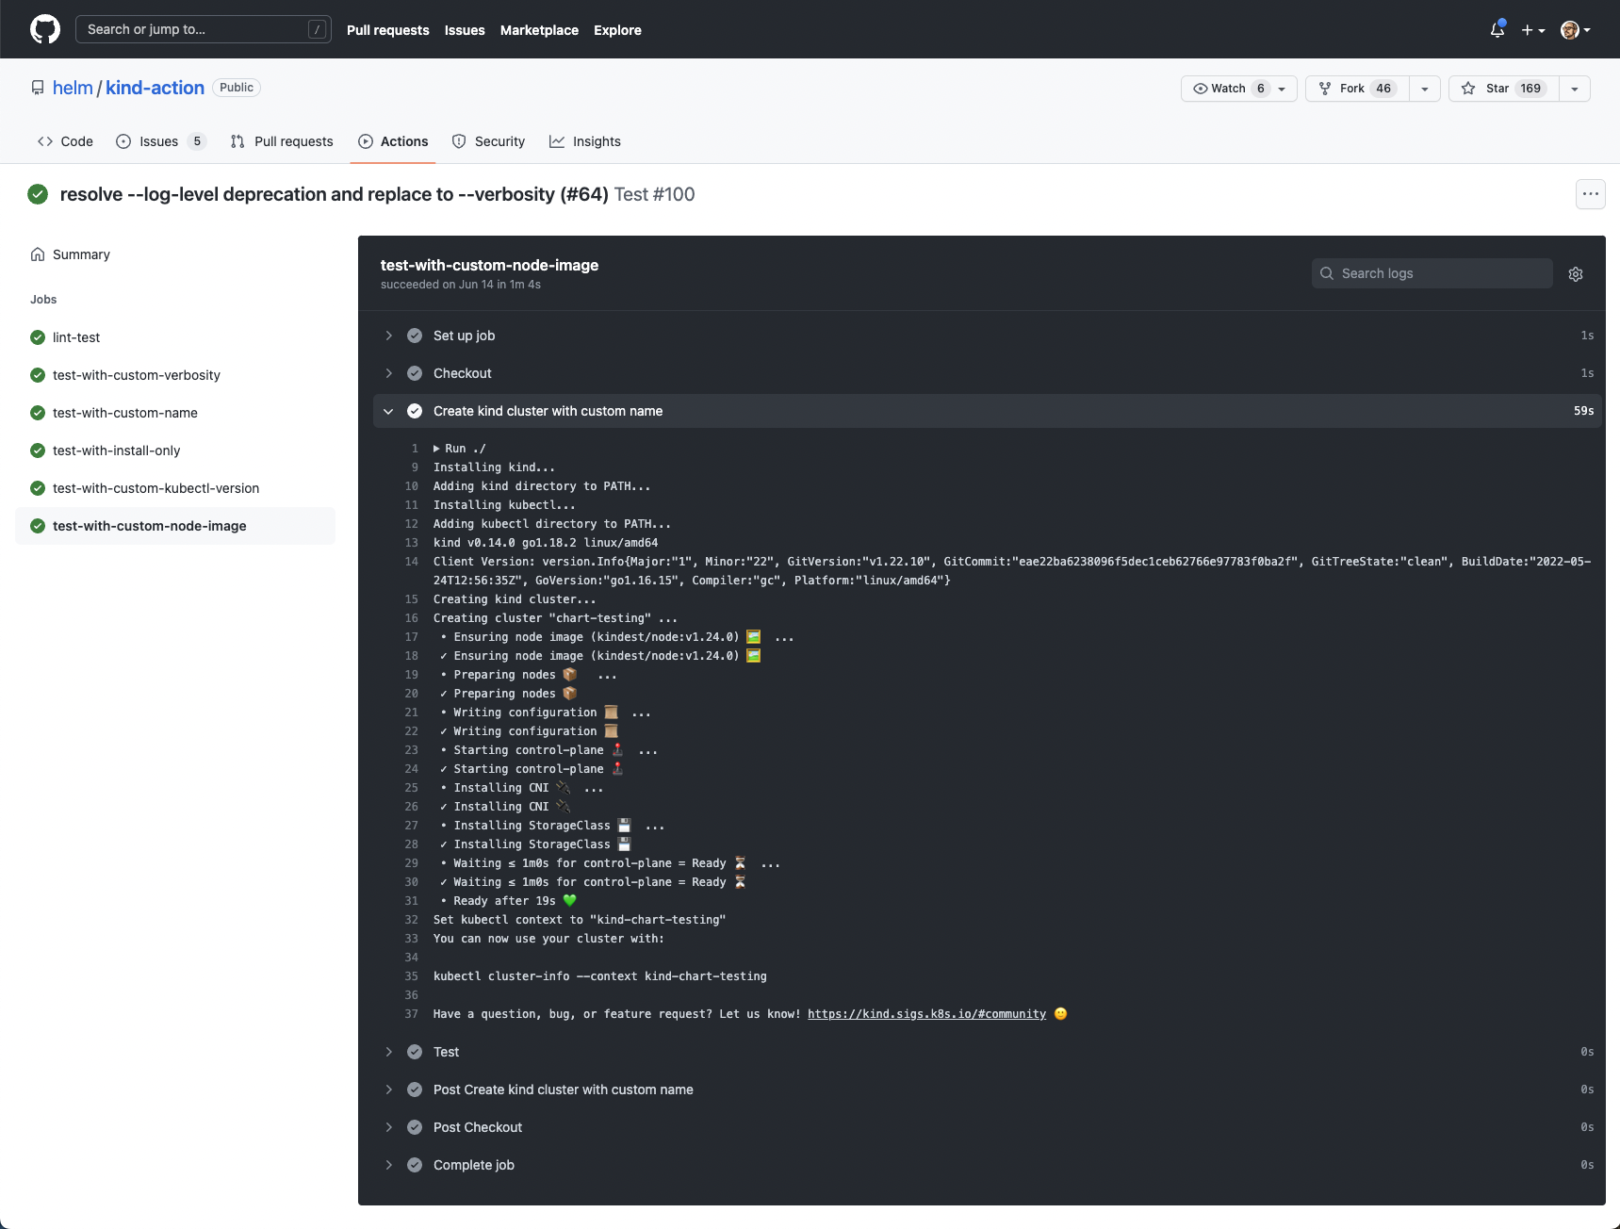The height and width of the screenshot is (1229, 1620).
Task: Open the Security tab shield icon
Action: click(459, 141)
